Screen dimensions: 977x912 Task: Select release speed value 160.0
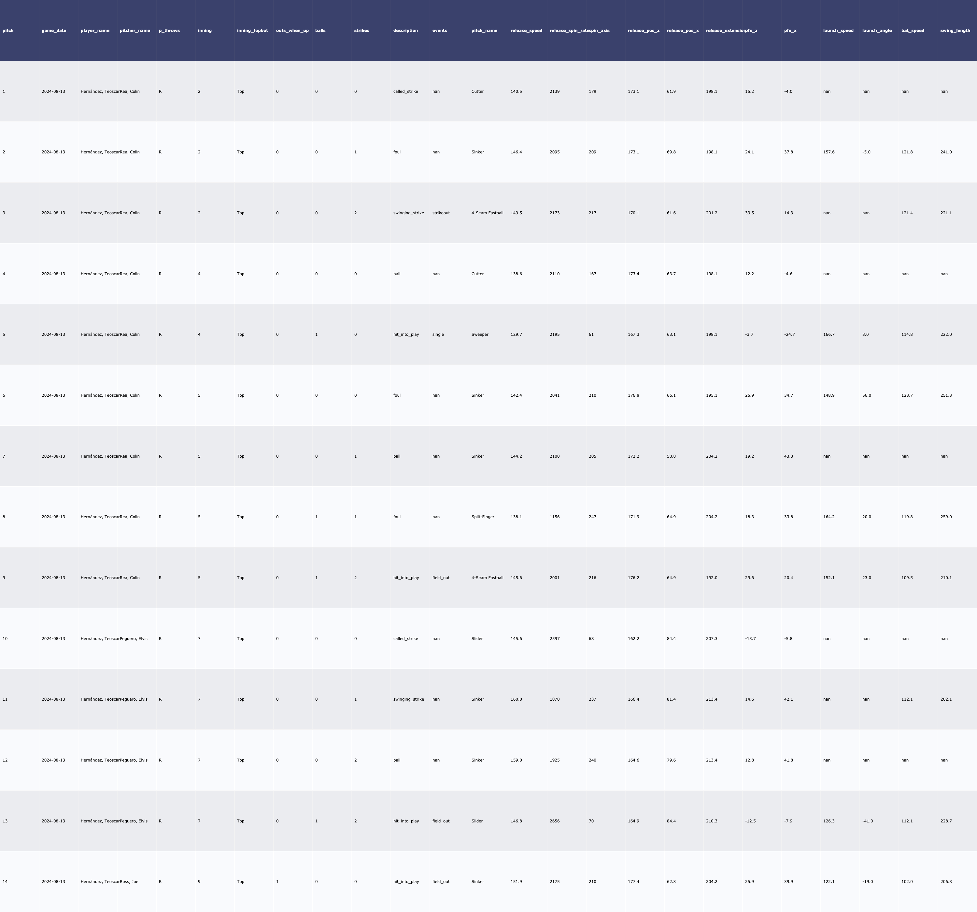coord(516,699)
